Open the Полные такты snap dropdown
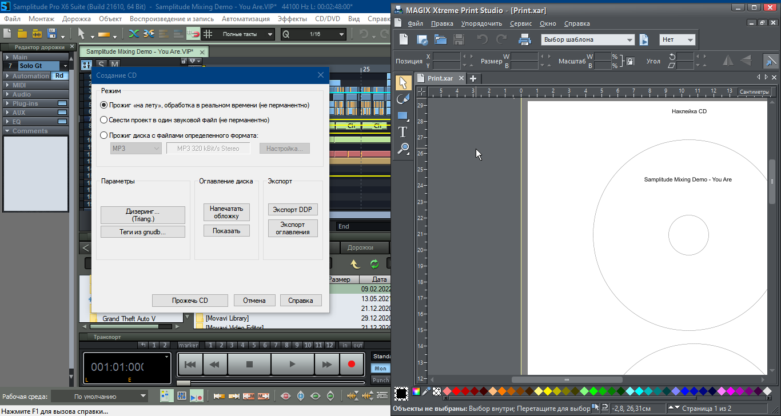The height and width of the screenshot is (416, 781). (x=246, y=34)
